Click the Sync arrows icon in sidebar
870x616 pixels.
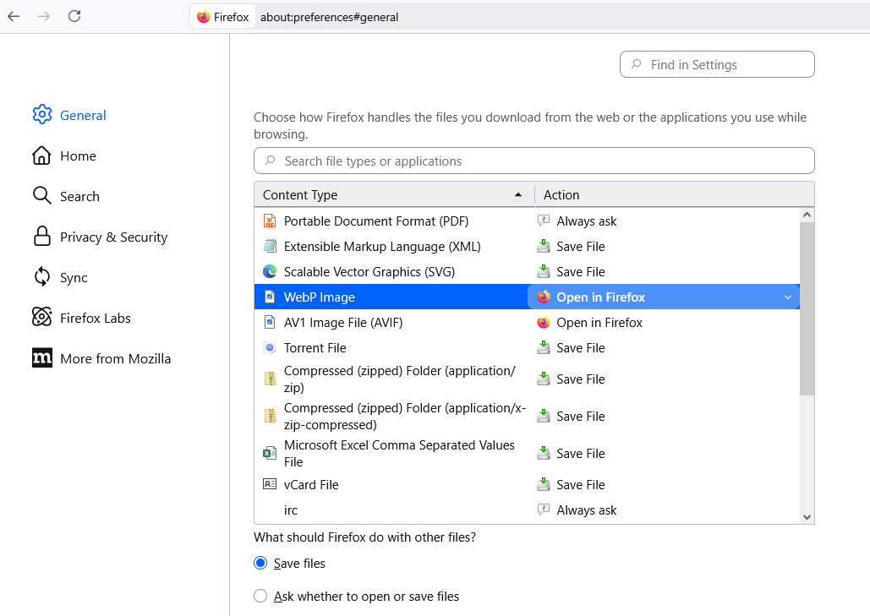click(x=41, y=276)
